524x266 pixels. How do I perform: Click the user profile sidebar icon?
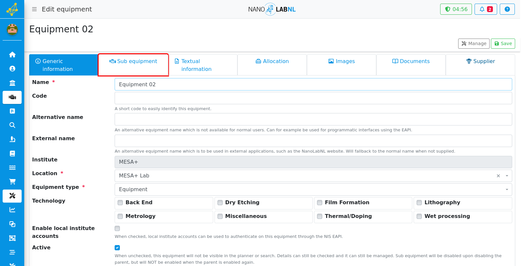click(12, 69)
